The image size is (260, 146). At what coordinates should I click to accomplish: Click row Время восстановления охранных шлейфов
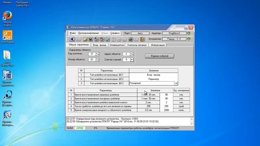pos(106,94)
